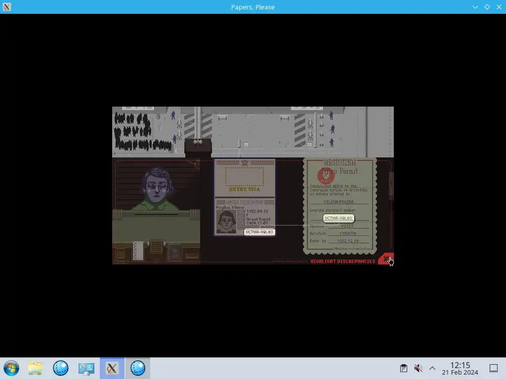Open the clipboard tray icon
This screenshot has height=379, width=506.
pyautogui.click(x=403, y=368)
